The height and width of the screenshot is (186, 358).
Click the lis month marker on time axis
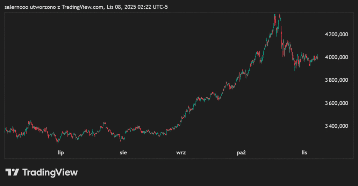304,152
